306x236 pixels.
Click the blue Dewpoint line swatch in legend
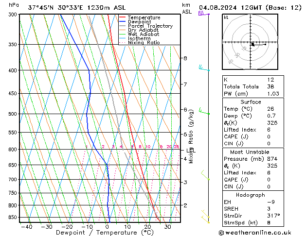point(123,22)
